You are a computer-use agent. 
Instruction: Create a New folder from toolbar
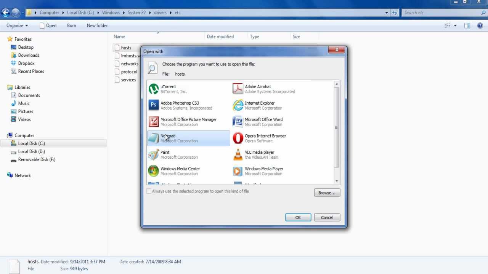point(97,25)
